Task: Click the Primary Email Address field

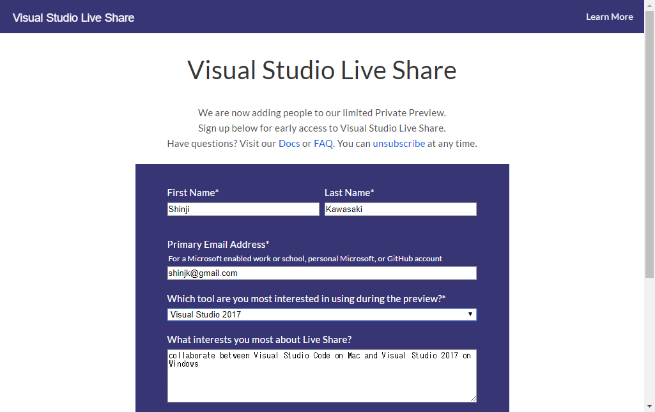Action: click(321, 273)
